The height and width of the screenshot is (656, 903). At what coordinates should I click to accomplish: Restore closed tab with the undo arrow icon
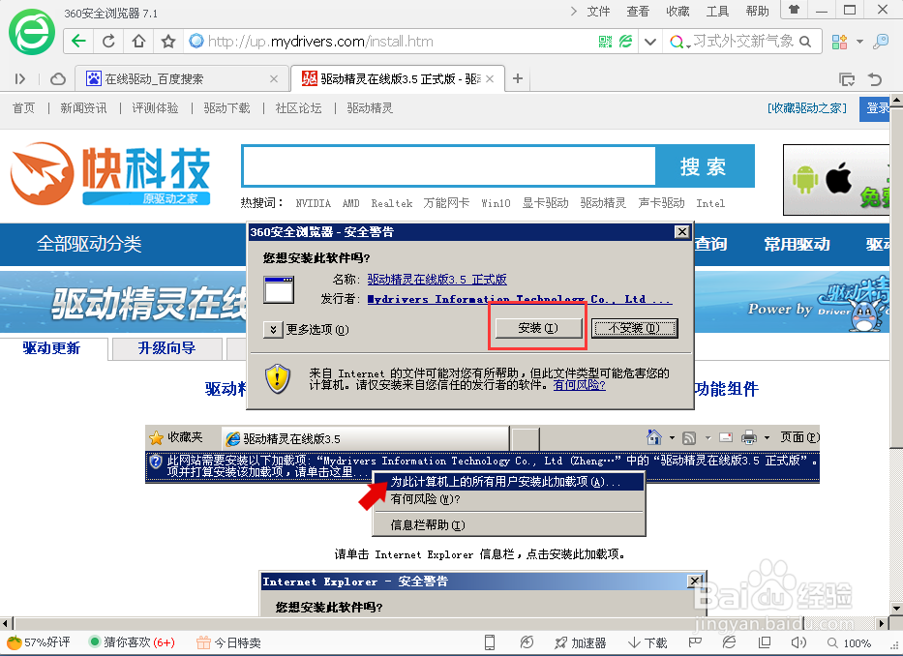point(875,79)
